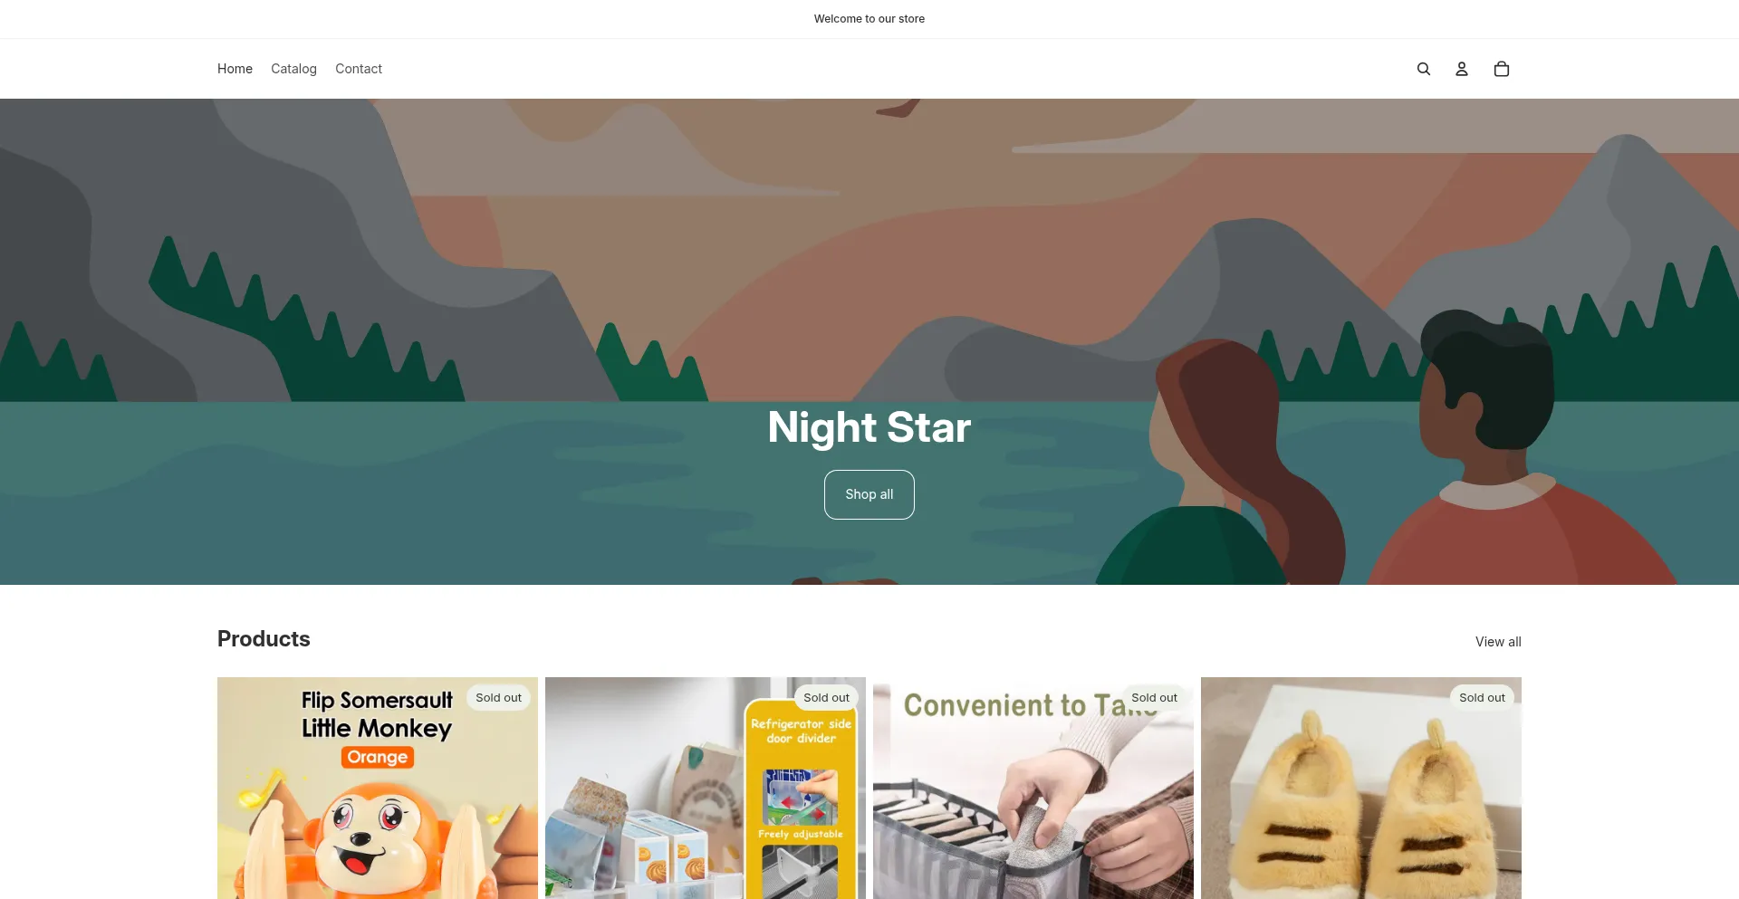Open the shopping cart bag icon
The height and width of the screenshot is (899, 1739).
click(x=1501, y=69)
